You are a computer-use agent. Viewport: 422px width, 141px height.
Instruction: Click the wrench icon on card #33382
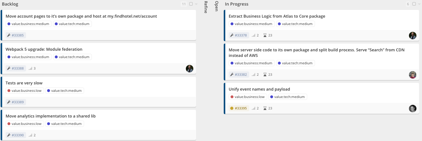231,75
